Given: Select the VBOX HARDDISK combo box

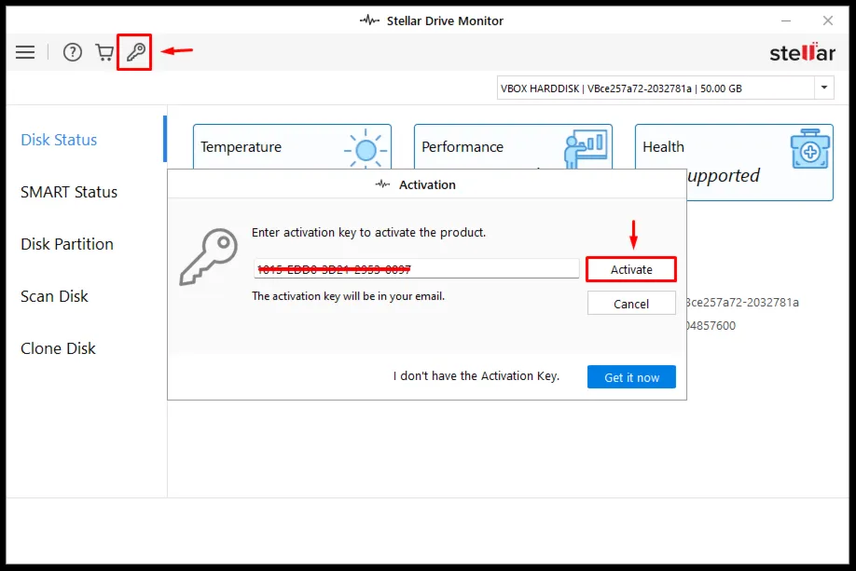Looking at the screenshot, I should 665,88.
